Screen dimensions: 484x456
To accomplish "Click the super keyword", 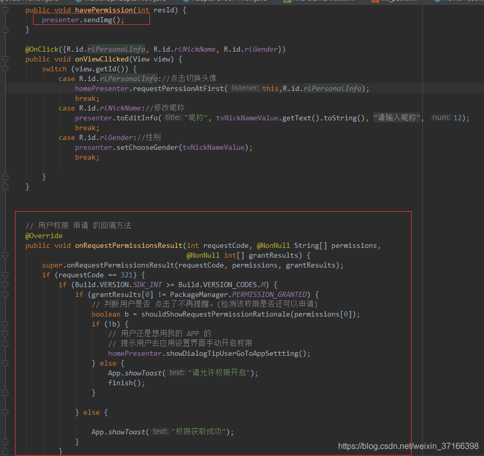I will point(52,265).
